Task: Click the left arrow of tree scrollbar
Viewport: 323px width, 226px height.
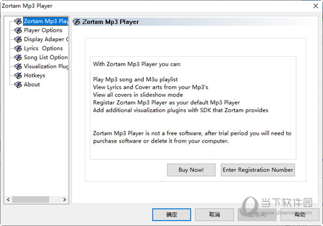Action: pos(8,200)
